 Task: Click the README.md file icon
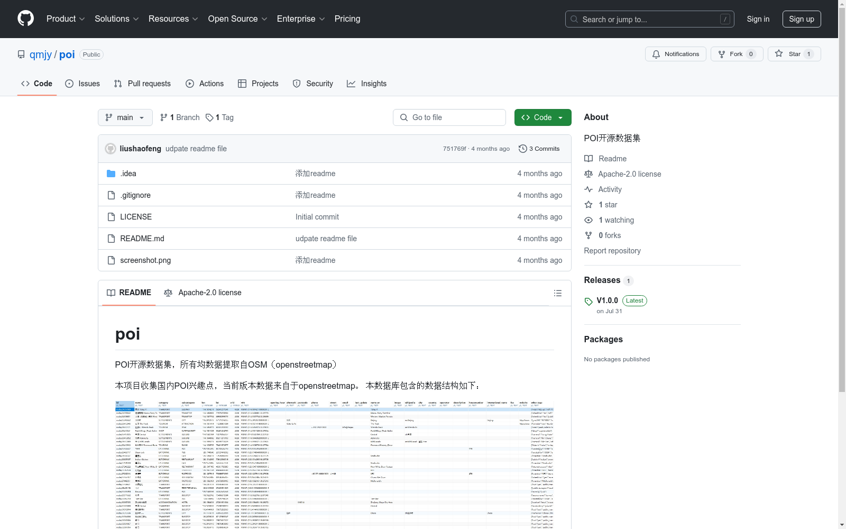[111, 239]
